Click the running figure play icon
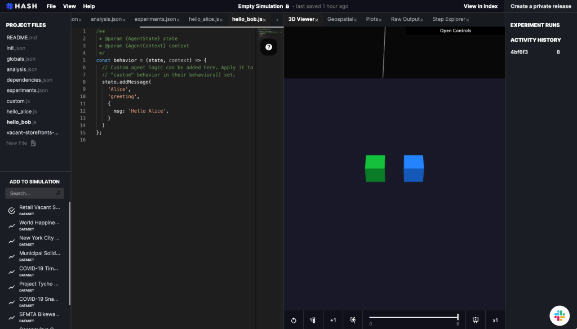 coord(352,320)
